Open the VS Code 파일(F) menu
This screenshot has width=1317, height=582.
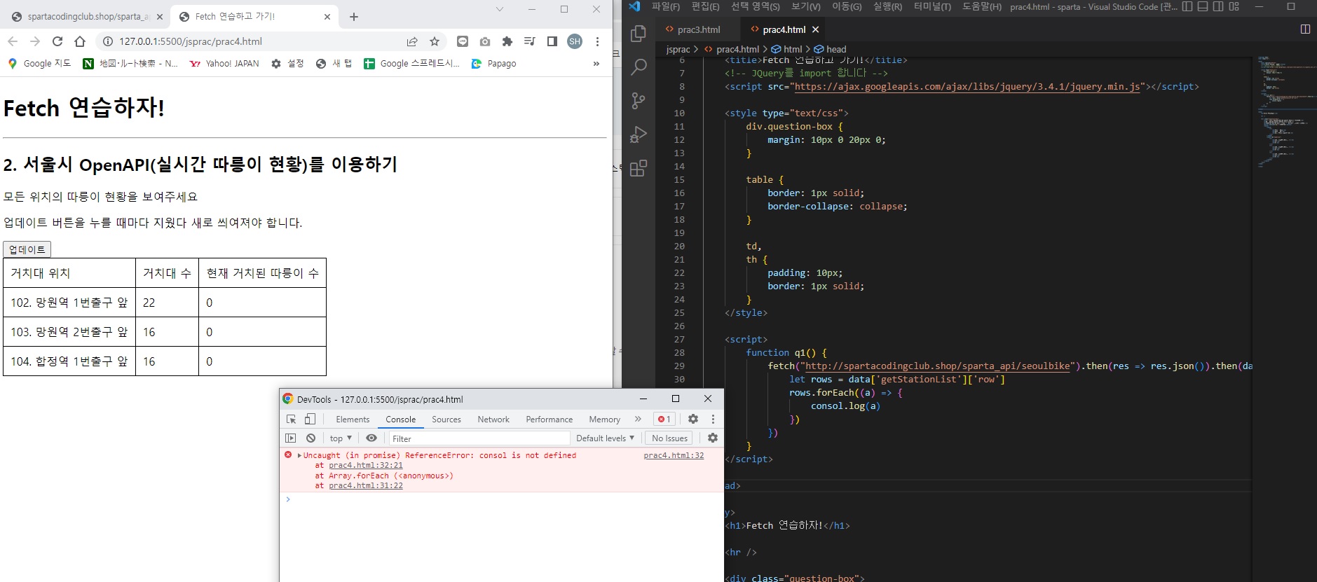(x=666, y=6)
